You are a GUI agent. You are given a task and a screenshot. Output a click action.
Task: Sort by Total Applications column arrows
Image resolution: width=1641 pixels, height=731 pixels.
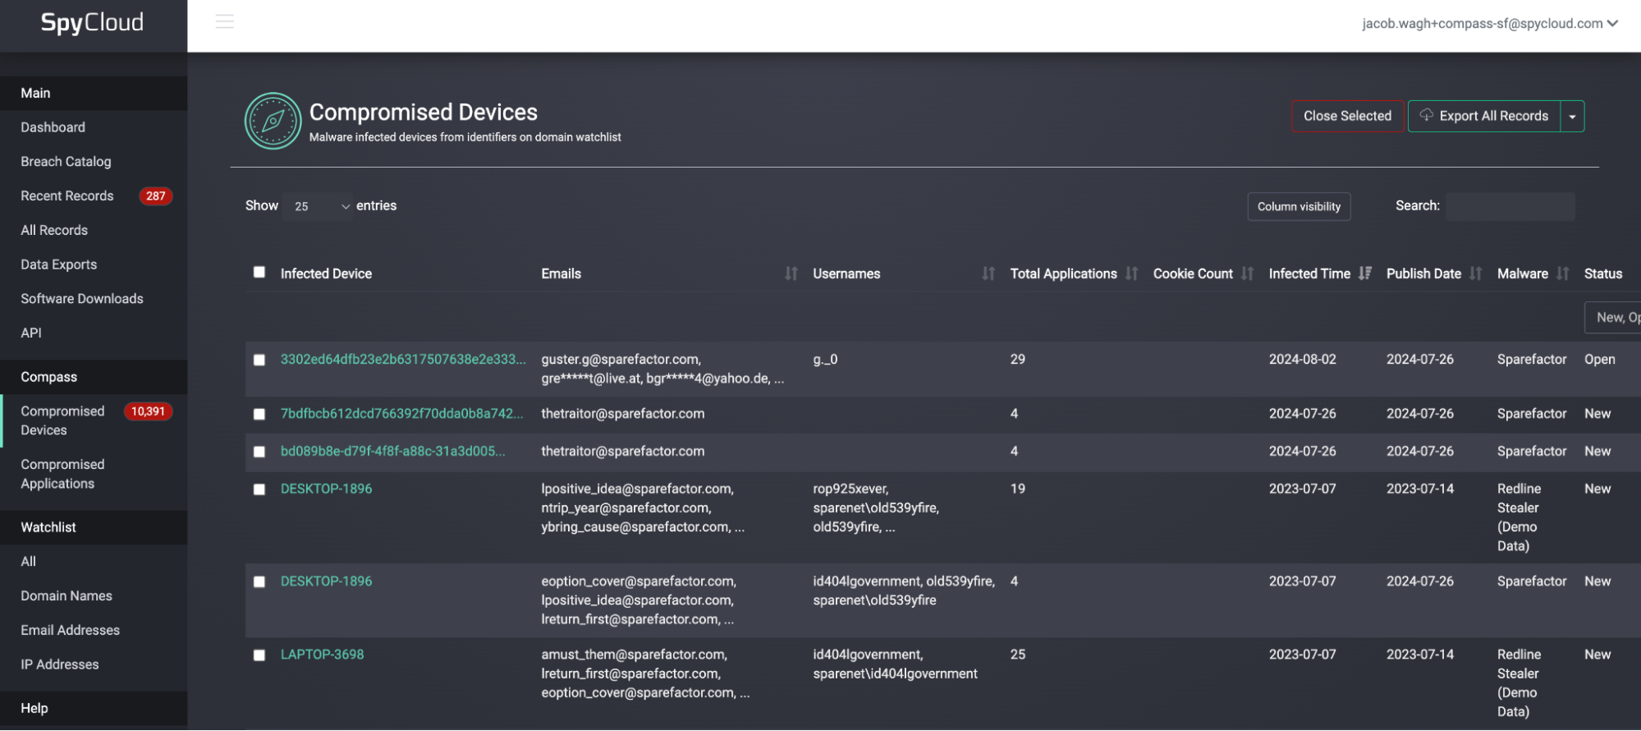point(1132,274)
